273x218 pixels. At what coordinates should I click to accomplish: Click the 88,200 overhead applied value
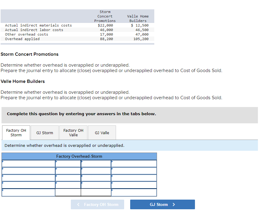point(106,39)
